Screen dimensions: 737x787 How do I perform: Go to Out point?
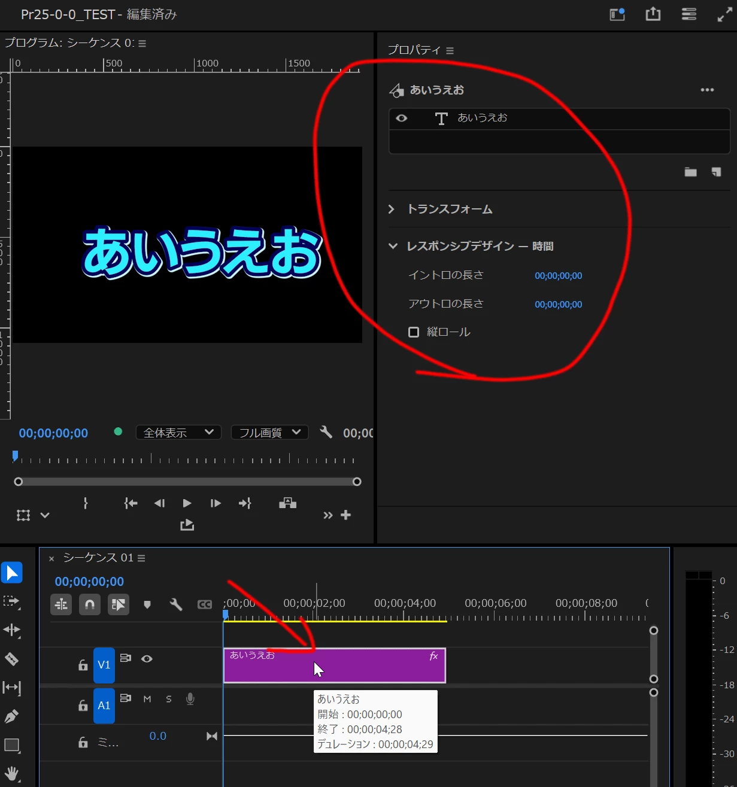245,503
